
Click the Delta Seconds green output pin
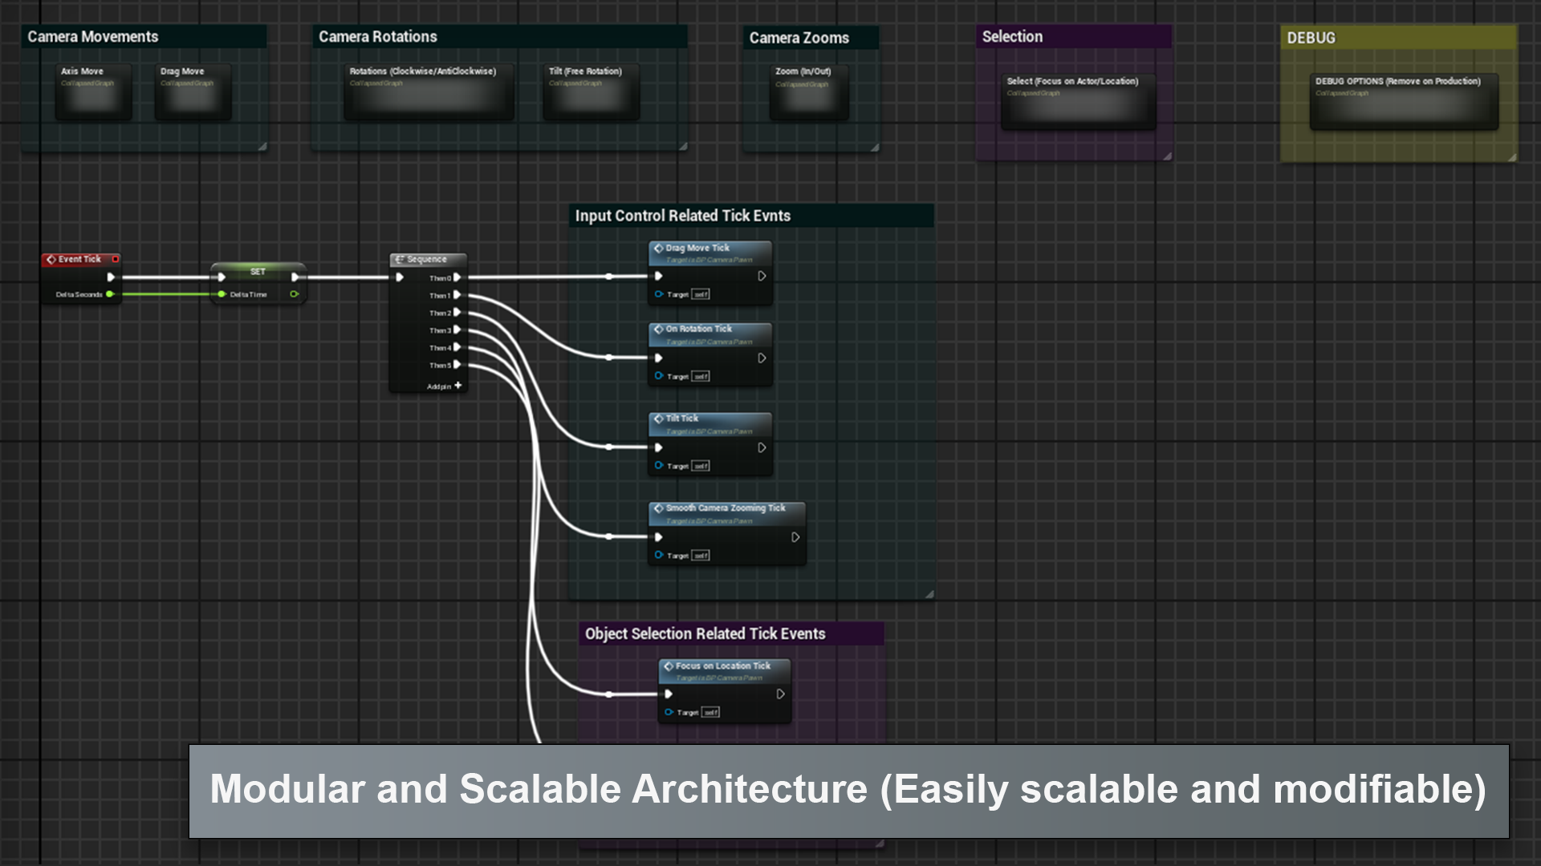110,294
